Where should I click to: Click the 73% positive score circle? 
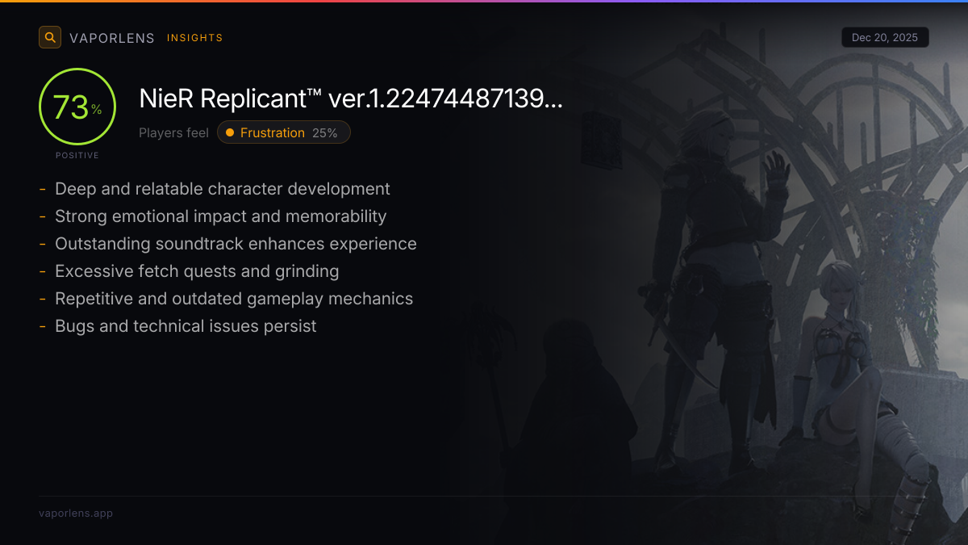tap(77, 107)
